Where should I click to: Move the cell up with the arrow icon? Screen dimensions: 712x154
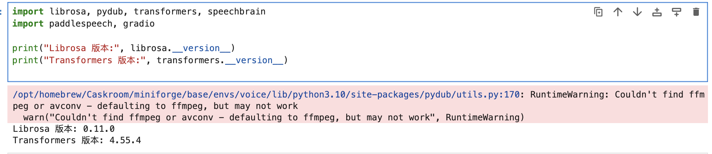[x=618, y=12]
